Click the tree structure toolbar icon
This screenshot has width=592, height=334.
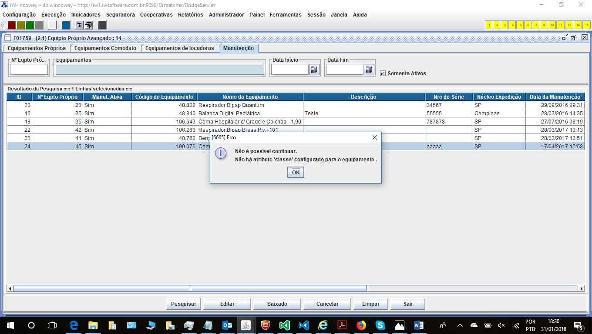(x=79, y=25)
